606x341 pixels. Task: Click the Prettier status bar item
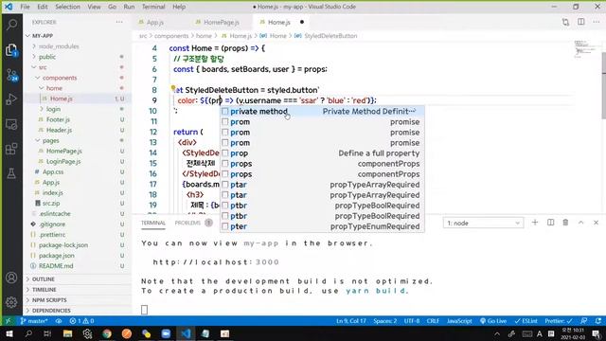[x=559, y=321]
